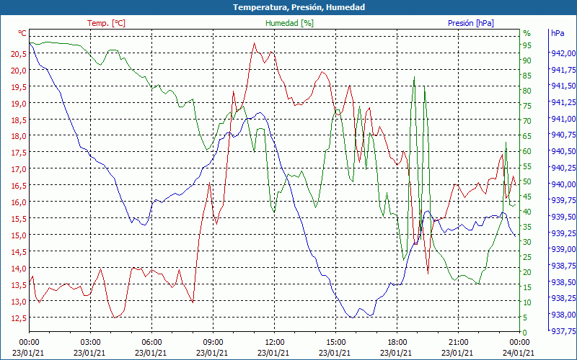The width and height of the screenshot is (577, 360).
Task: Click the '940,00' pressure axis tick
Action: pyautogui.click(x=563, y=184)
